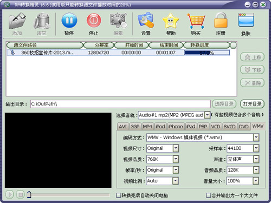
Task: Enable 转换完后自动关闭电脑 checkbox
Action: click(x=118, y=195)
